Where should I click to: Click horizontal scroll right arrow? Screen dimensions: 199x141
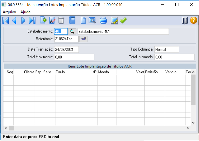click(x=188, y=128)
